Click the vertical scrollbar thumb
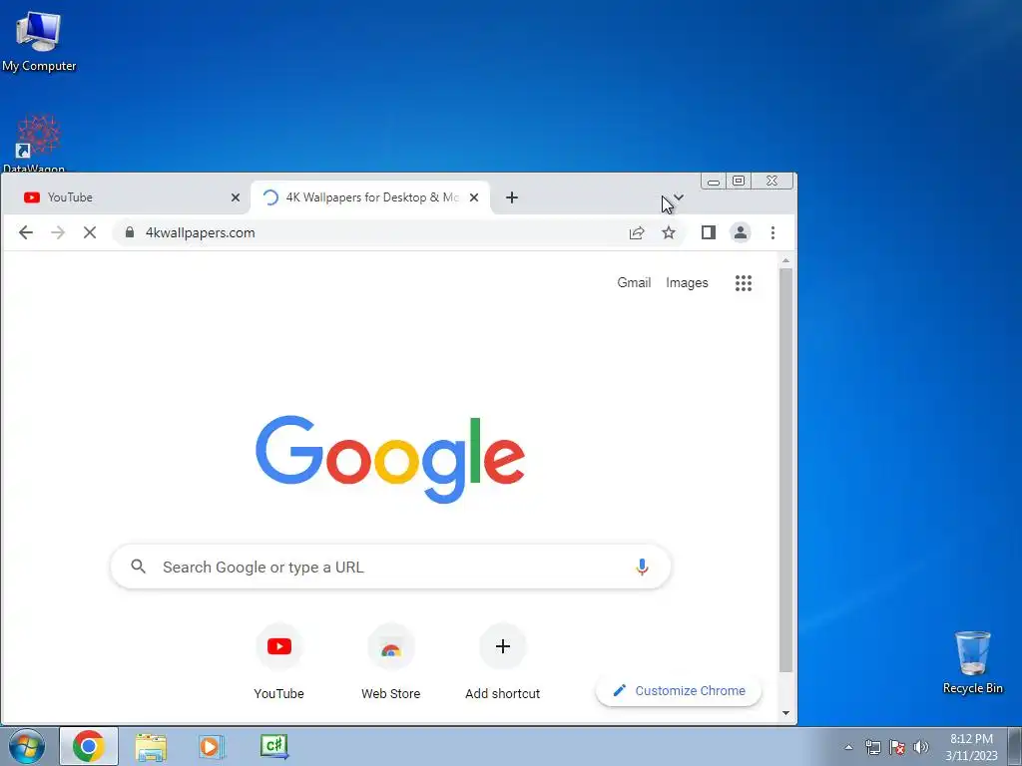This screenshot has height=766, width=1022. click(786, 471)
